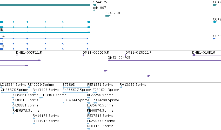Select the EK290353.5prime light-blue arrow glyph

tap(88, 124)
